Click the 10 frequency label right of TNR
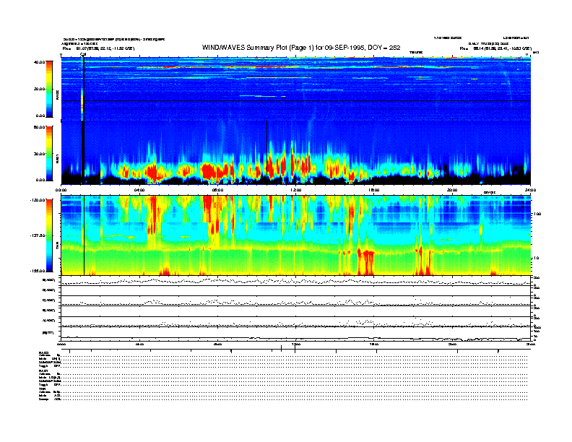This screenshot has width=572, height=442. [x=538, y=258]
